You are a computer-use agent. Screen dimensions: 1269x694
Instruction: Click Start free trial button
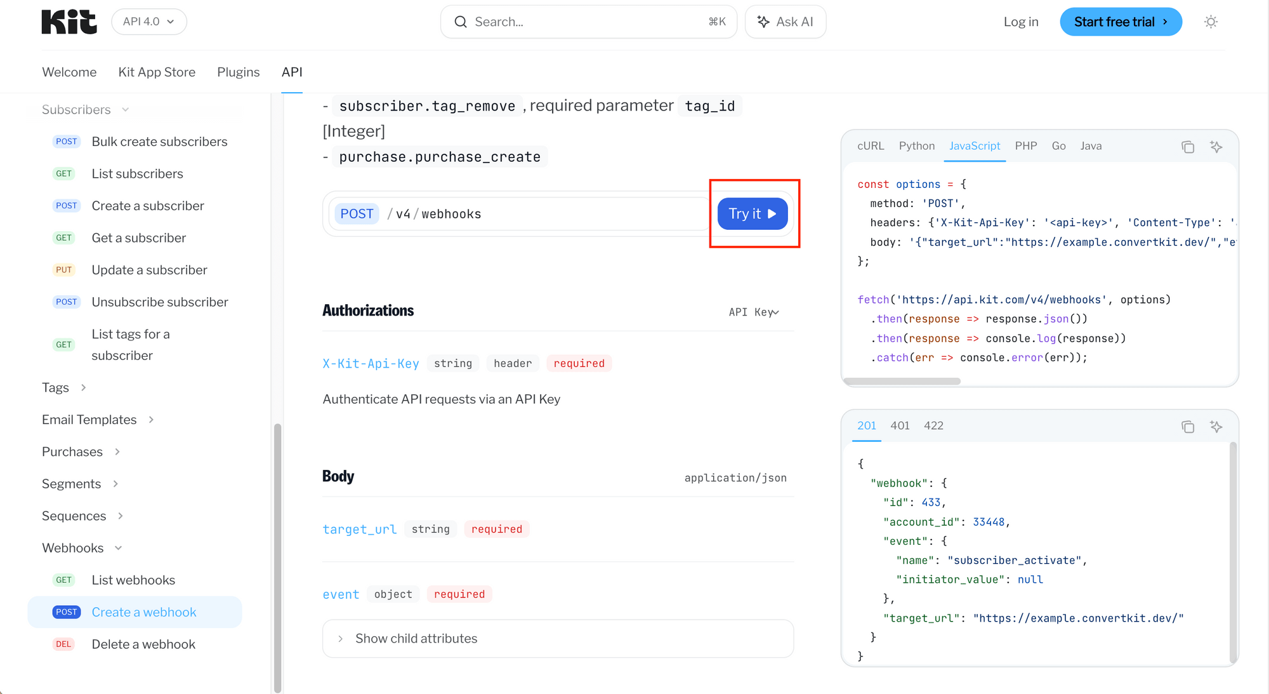(x=1121, y=22)
